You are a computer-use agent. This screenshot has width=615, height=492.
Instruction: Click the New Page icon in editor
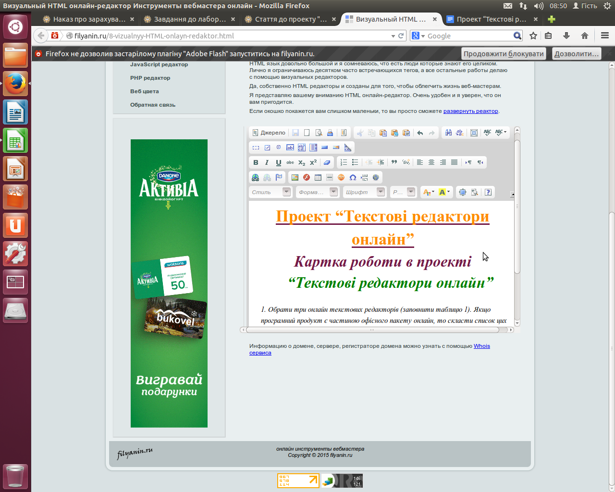click(x=307, y=133)
